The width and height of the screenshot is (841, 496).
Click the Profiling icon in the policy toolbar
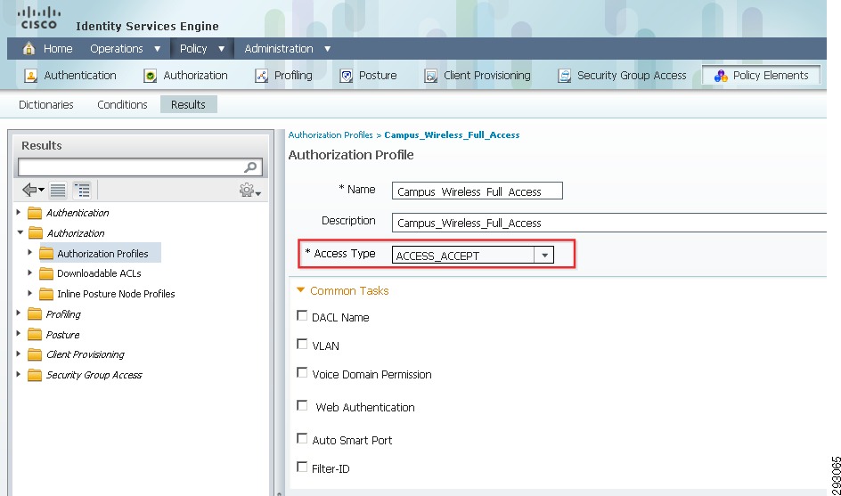(261, 77)
